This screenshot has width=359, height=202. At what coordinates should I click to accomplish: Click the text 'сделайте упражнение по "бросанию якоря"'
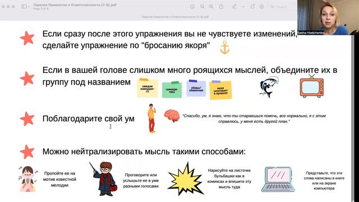(126, 45)
